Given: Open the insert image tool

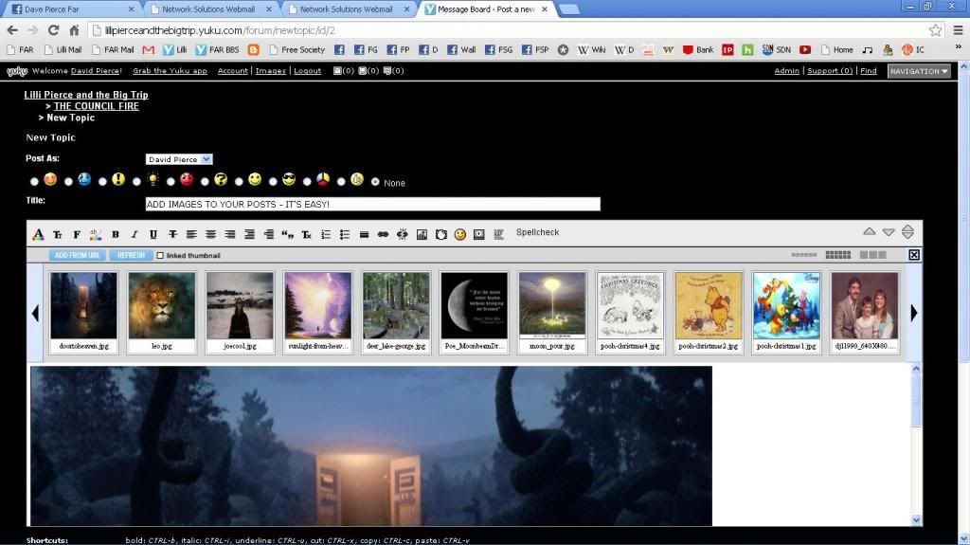Looking at the screenshot, I should pos(422,234).
